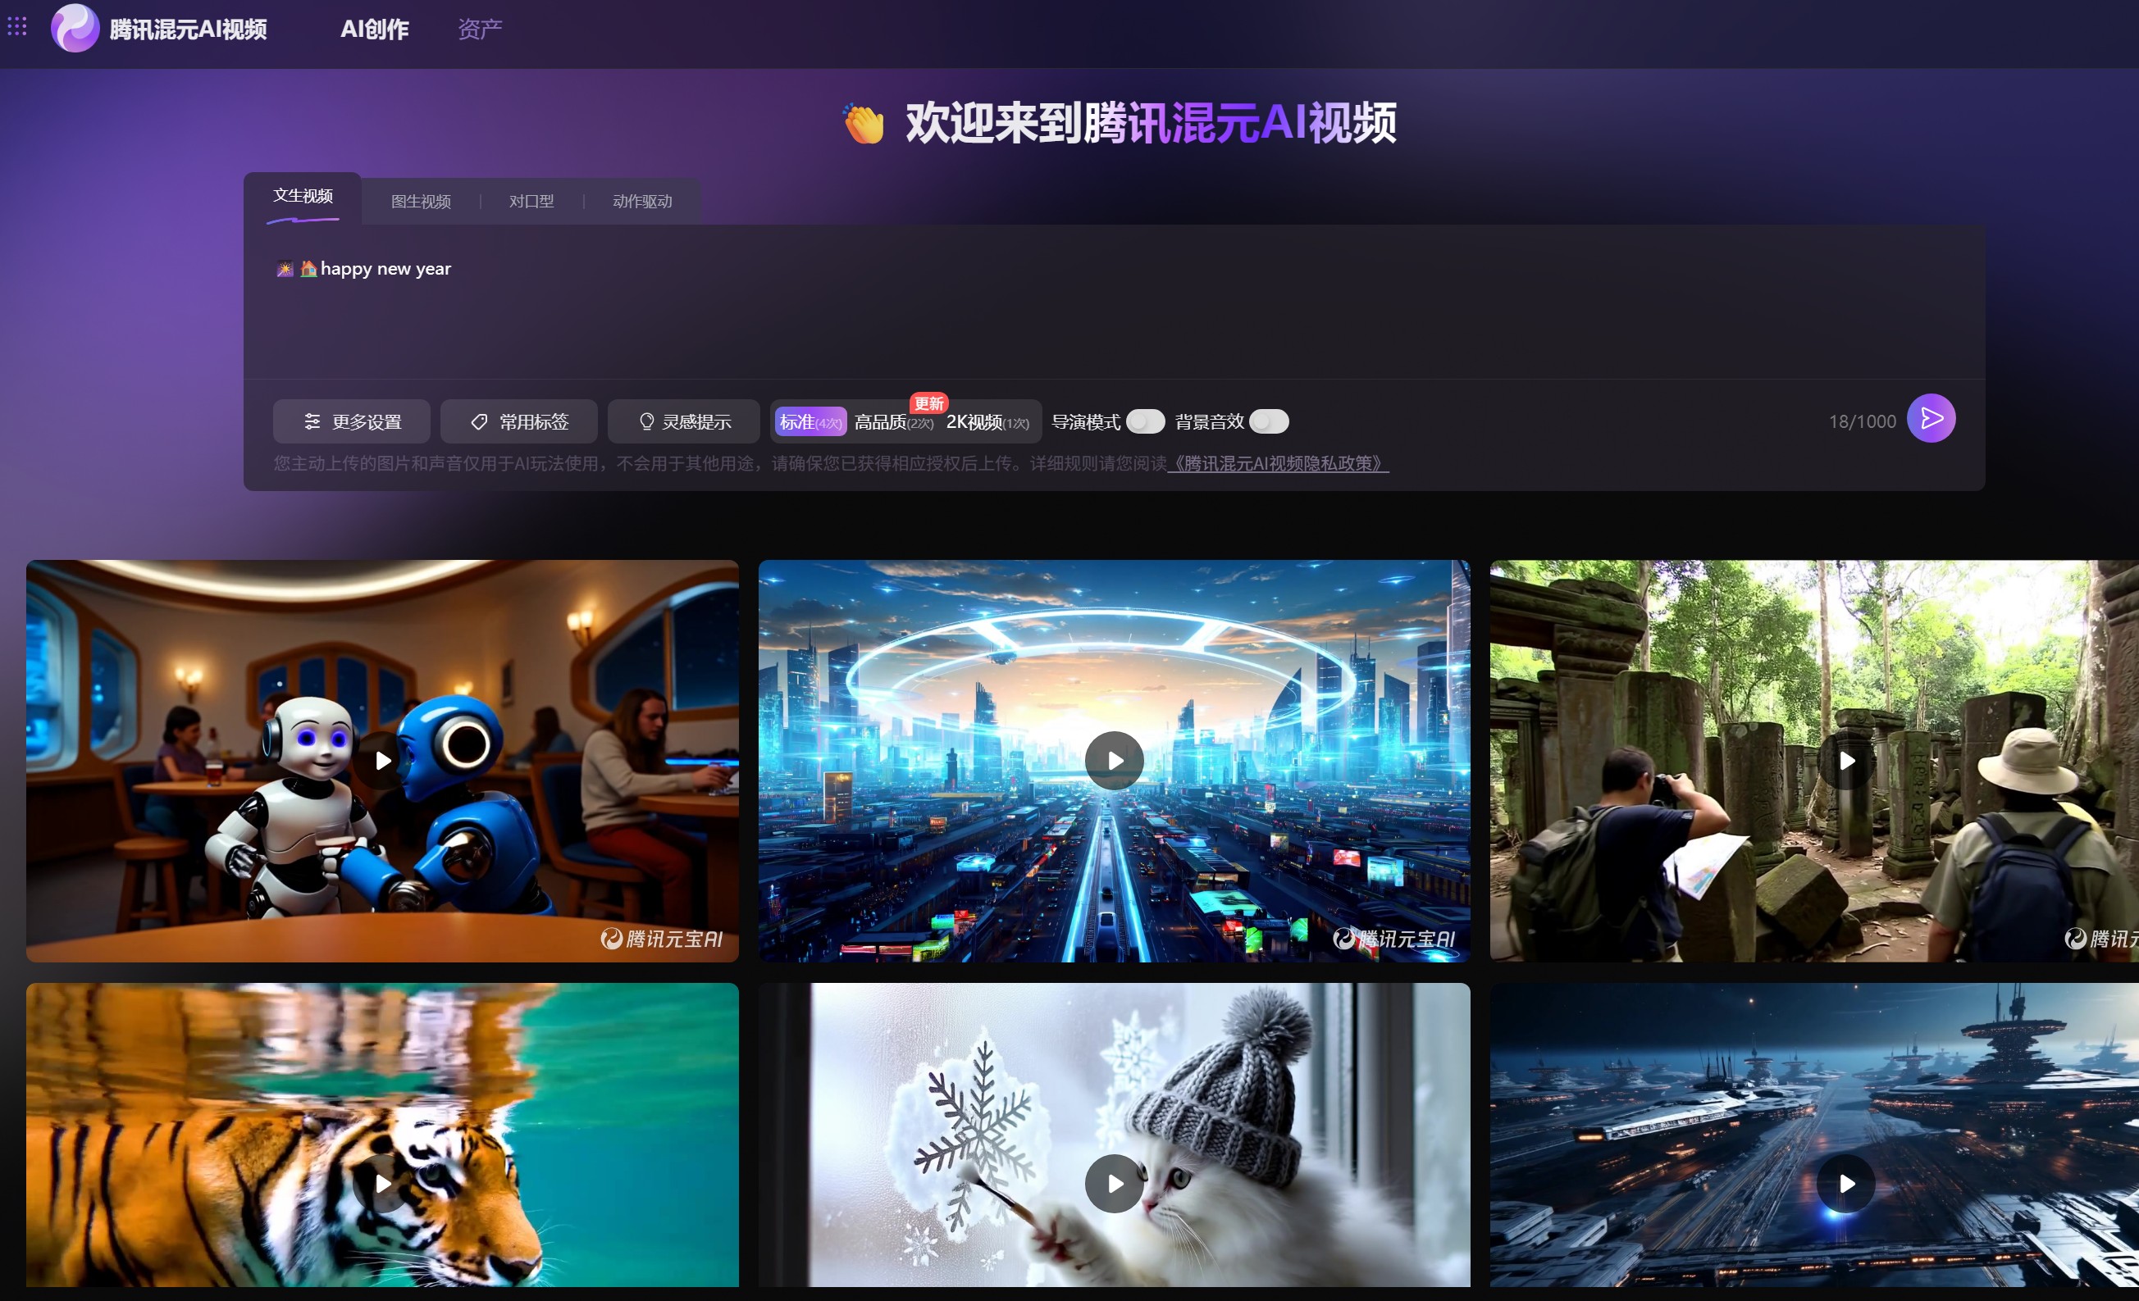
Task: Open 更多设置 settings button
Action: pos(352,422)
